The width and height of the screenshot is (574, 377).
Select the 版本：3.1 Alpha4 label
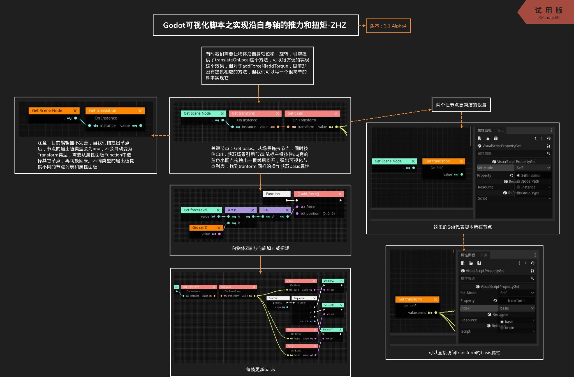(x=388, y=26)
